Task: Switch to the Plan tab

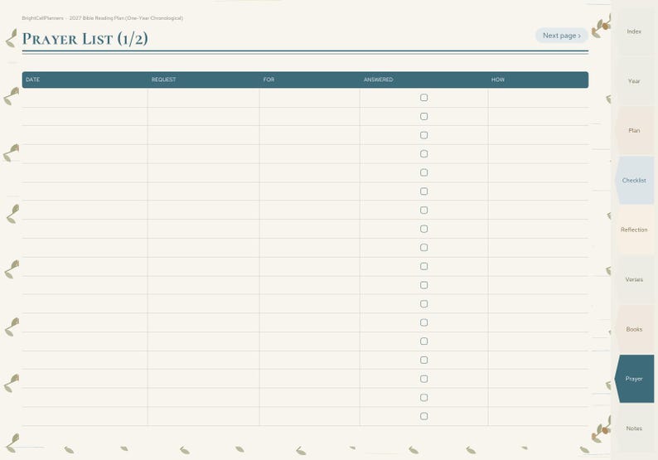Action: coord(634,130)
